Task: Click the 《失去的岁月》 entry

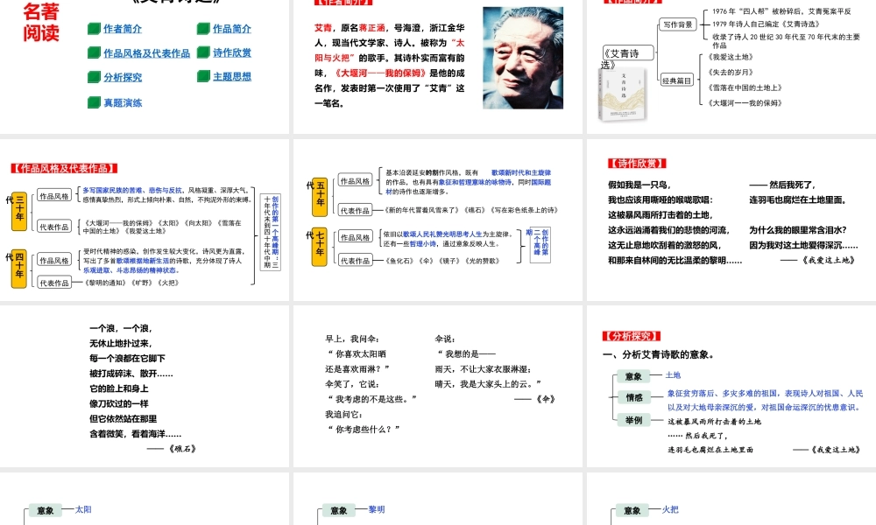Action: point(731,72)
